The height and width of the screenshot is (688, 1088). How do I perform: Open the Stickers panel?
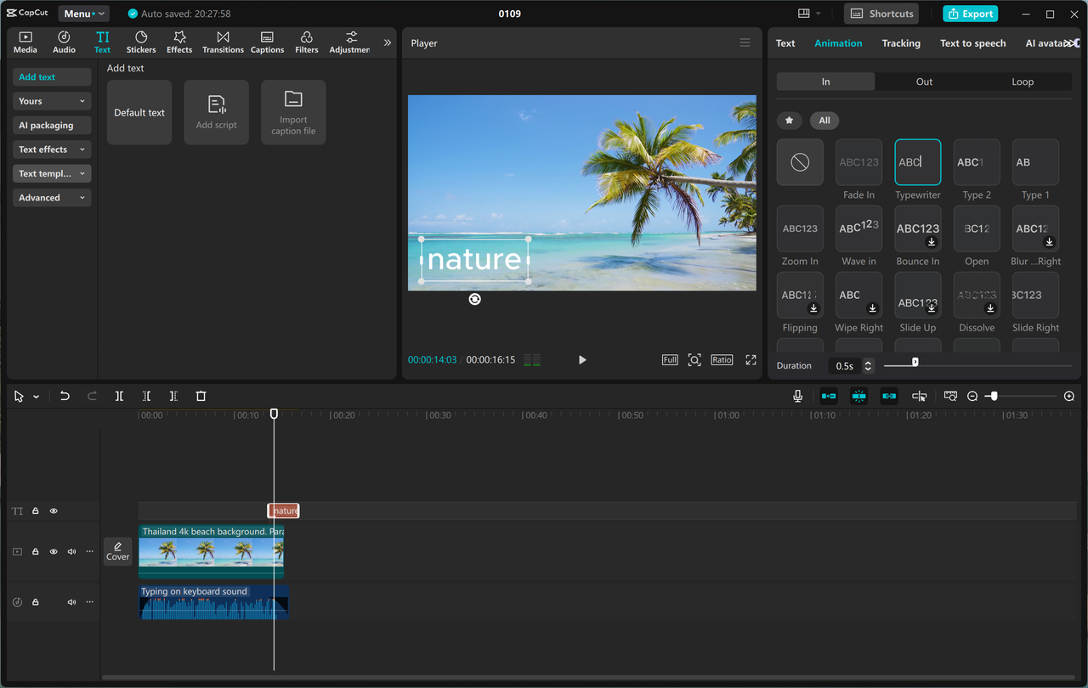pyautogui.click(x=140, y=42)
